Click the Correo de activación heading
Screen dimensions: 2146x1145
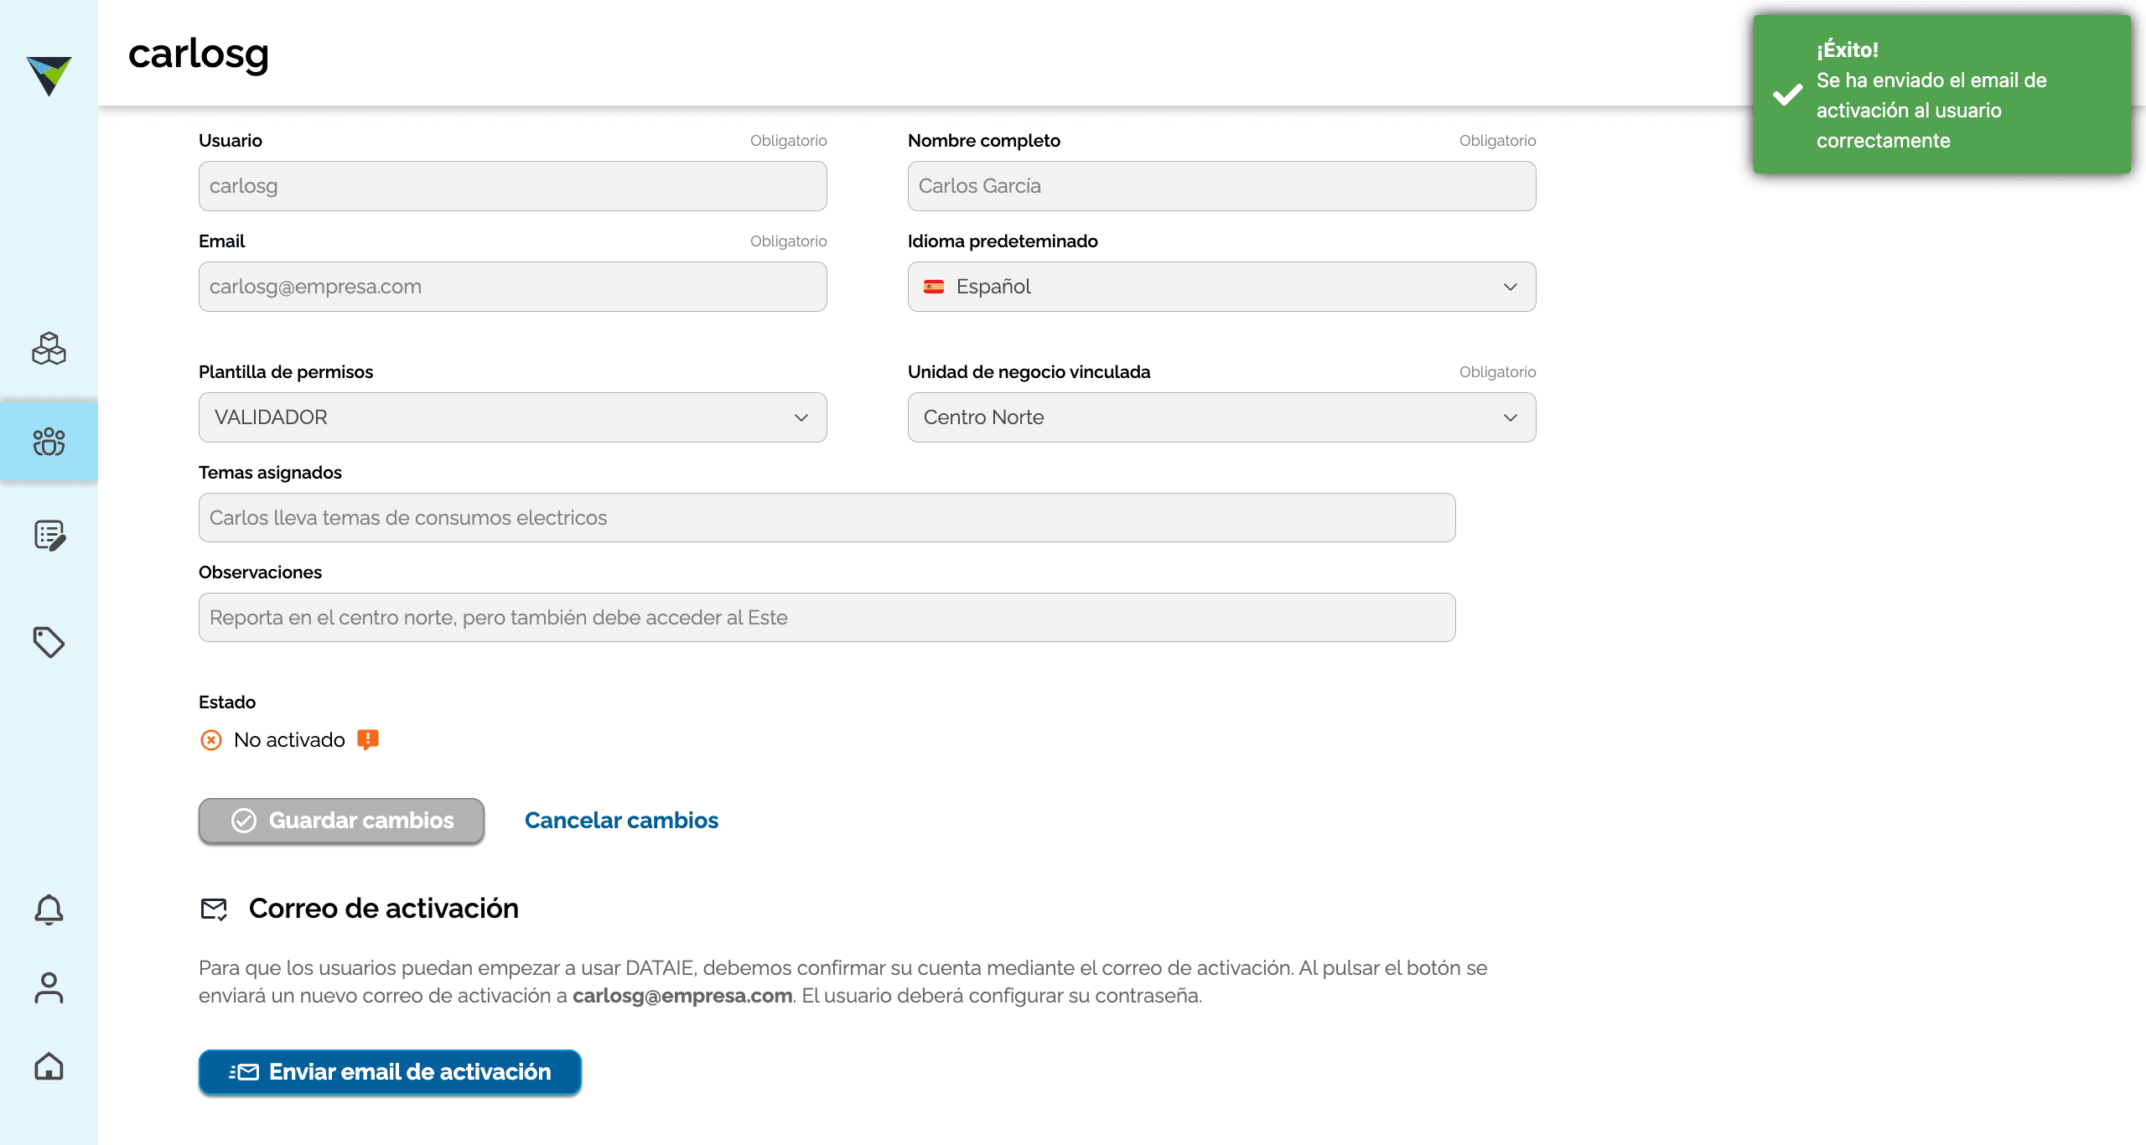[x=384, y=909]
